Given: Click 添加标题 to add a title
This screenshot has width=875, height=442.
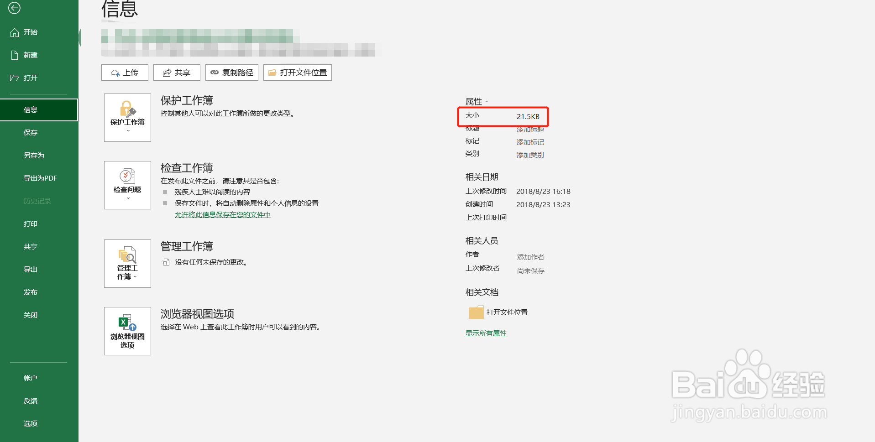Looking at the screenshot, I should coord(530,129).
